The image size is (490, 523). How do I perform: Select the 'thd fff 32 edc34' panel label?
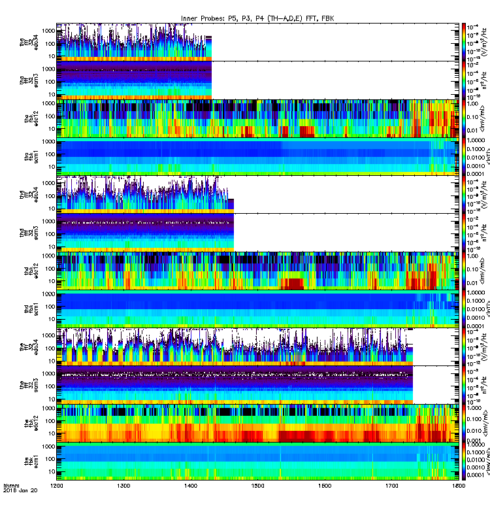[29, 194]
